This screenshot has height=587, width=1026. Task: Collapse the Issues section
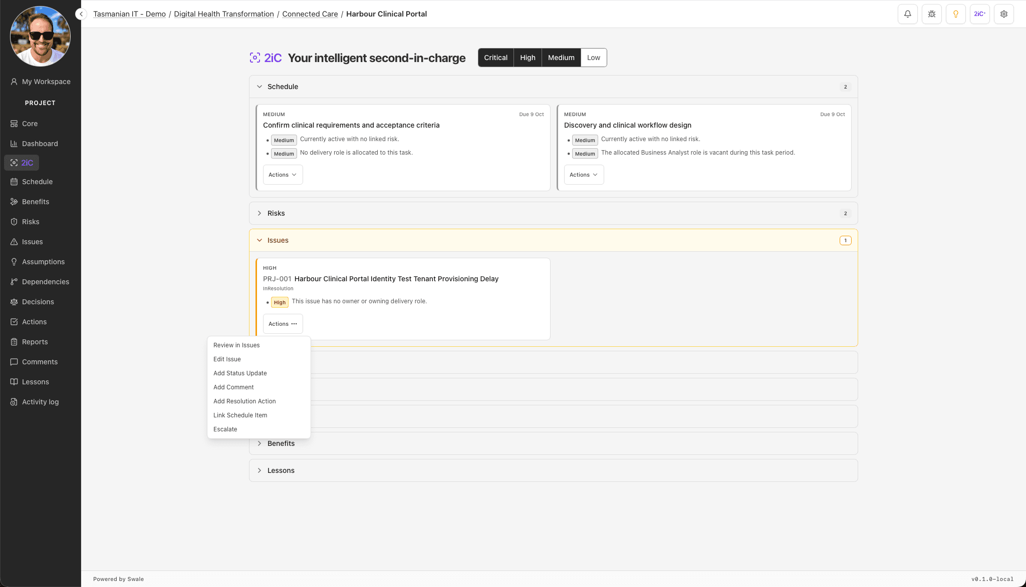(x=553, y=240)
